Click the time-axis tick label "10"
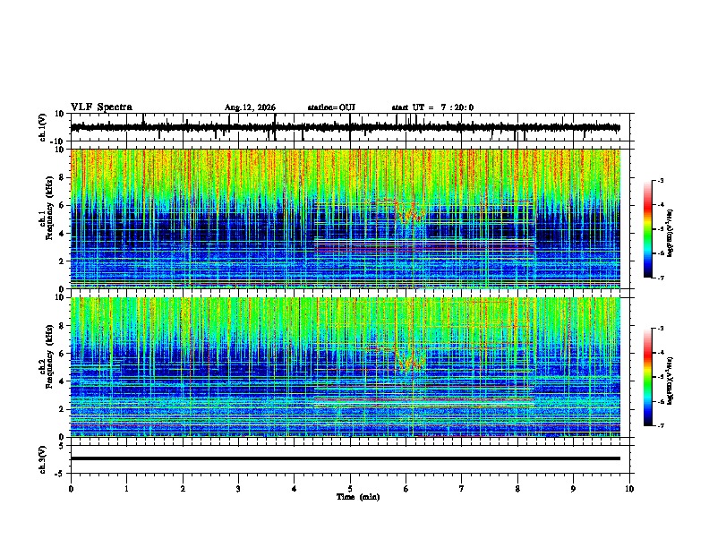709x548 pixels. pyautogui.click(x=629, y=489)
